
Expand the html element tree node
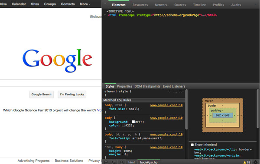[105, 15]
